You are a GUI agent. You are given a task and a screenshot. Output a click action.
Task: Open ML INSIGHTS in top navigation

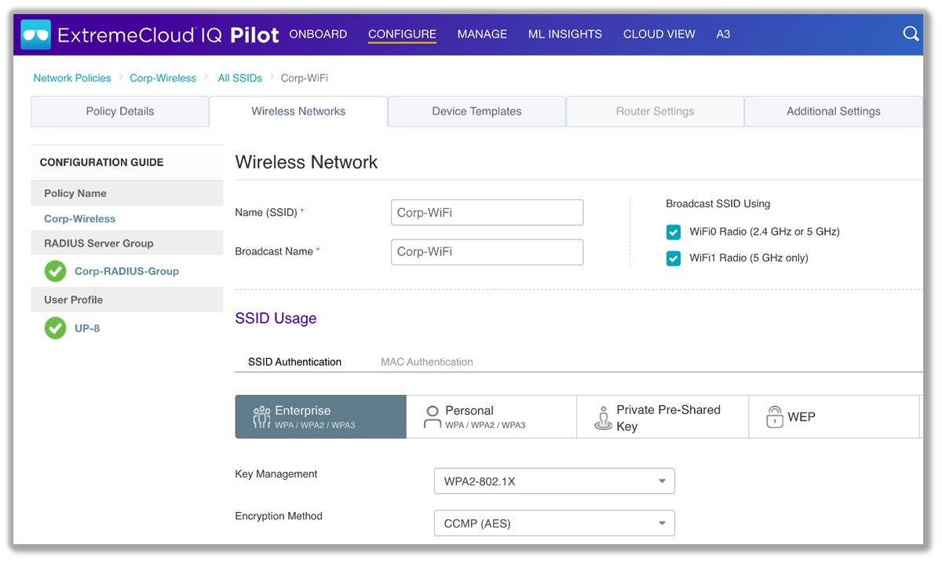[565, 35]
